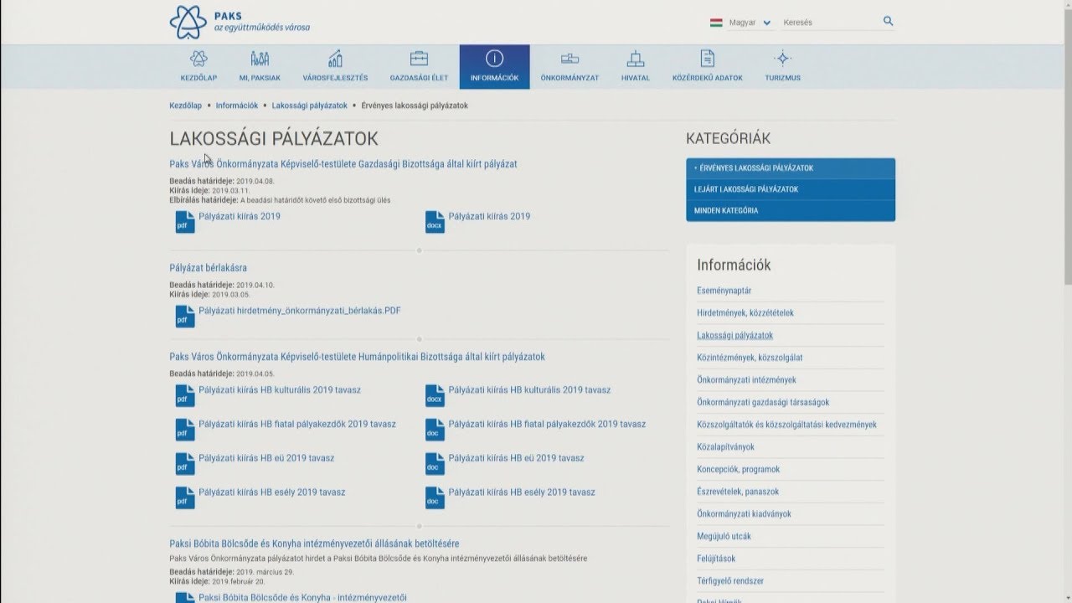Open the Gazdasági Élet briefcase icon

tap(419, 59)
